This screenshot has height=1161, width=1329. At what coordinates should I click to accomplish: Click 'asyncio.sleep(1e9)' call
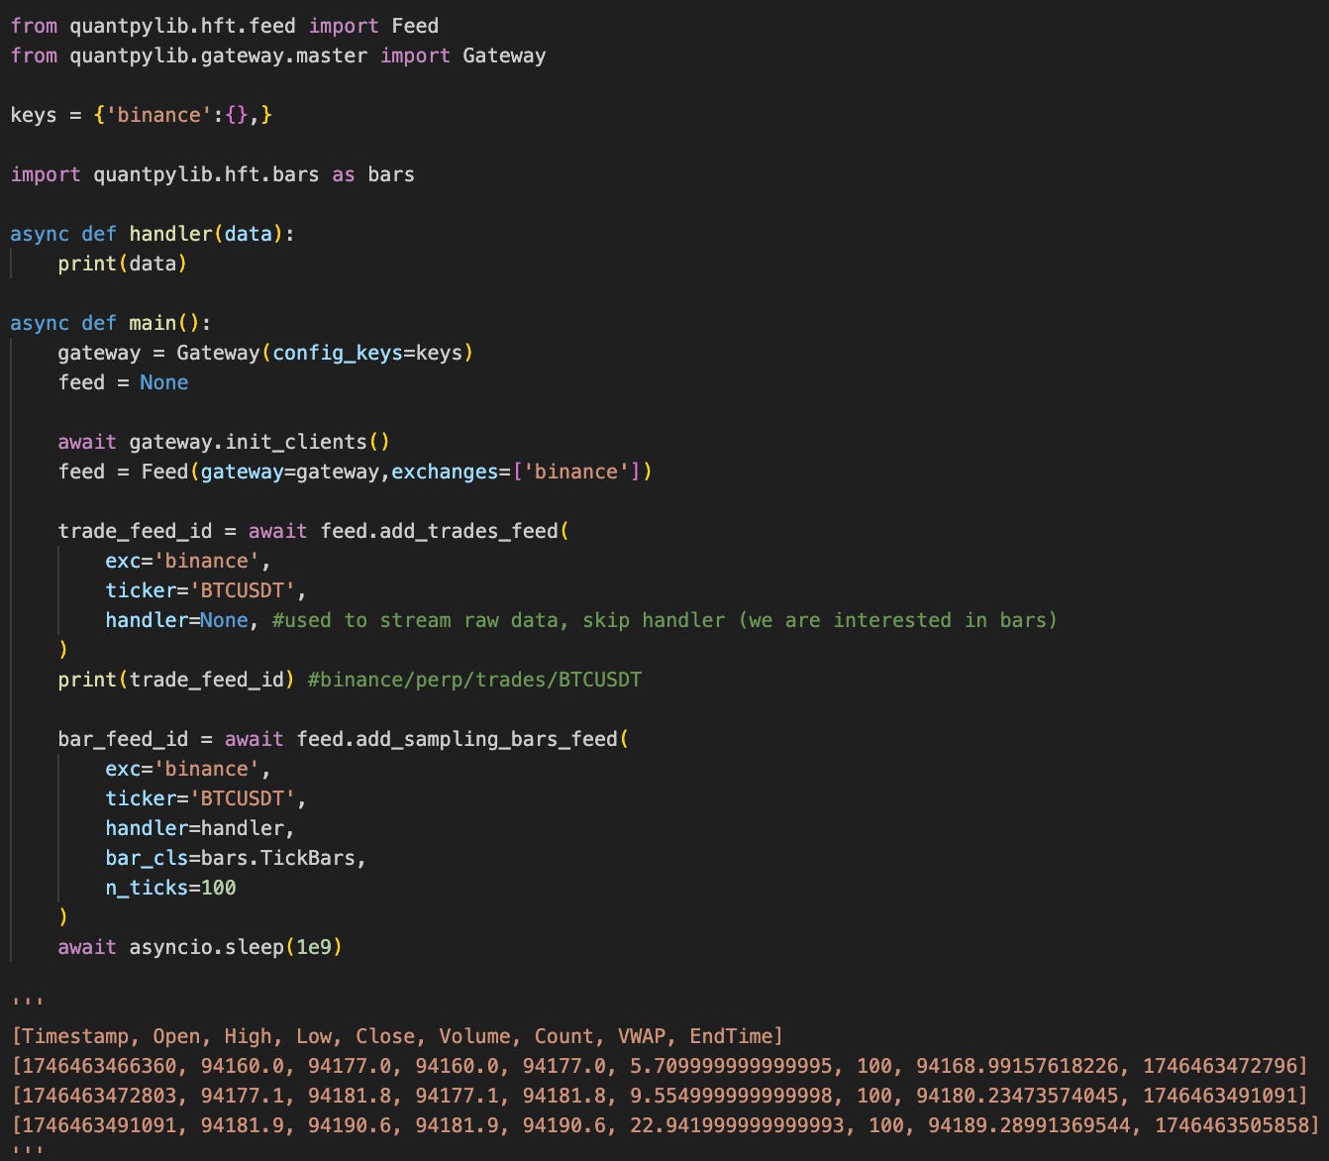coord(236,947)
